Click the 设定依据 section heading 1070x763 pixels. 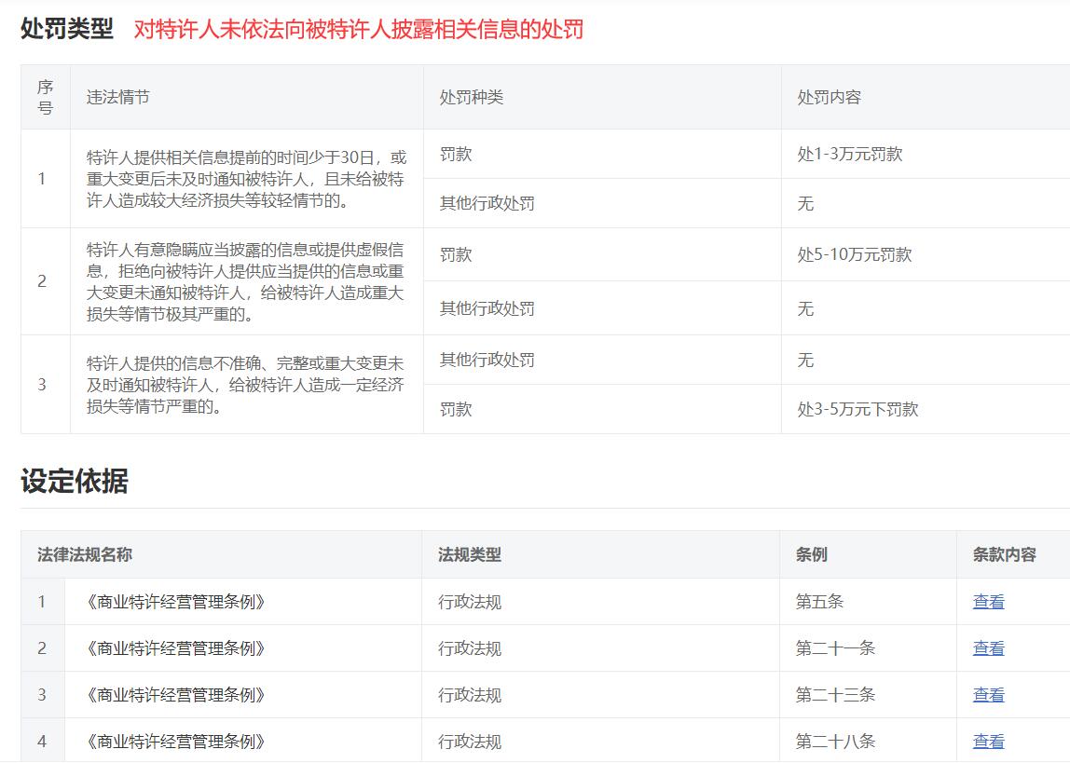tap(75, 482)
